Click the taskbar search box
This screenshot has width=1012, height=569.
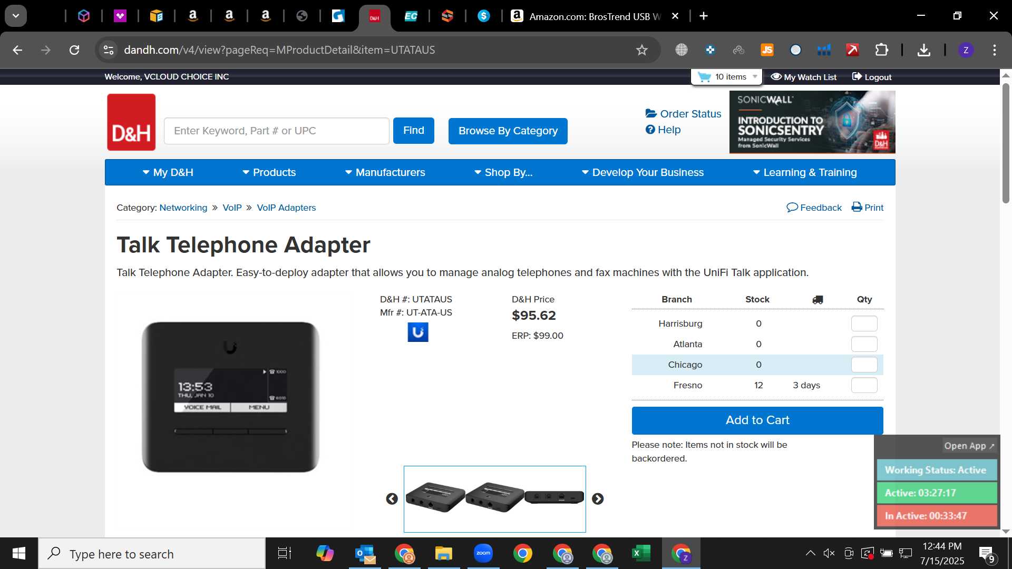[x=152, y=554]
